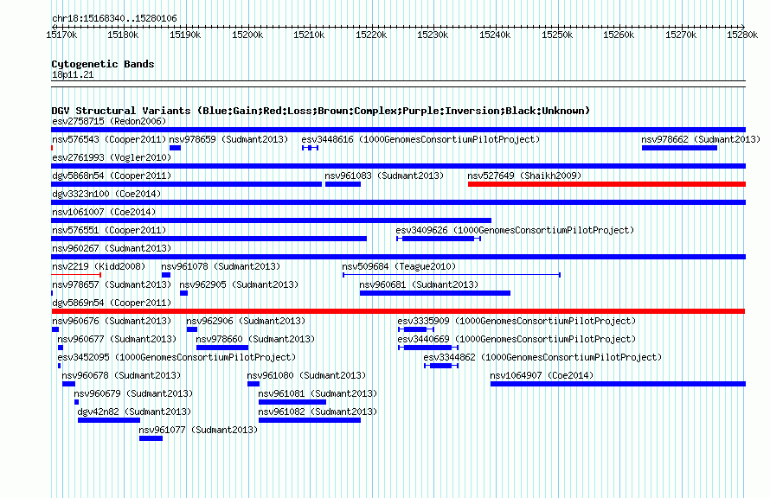Click the esv2758715 (Redon2006) variant label
This screenshot has width=770, height=498.
[109, 121]
